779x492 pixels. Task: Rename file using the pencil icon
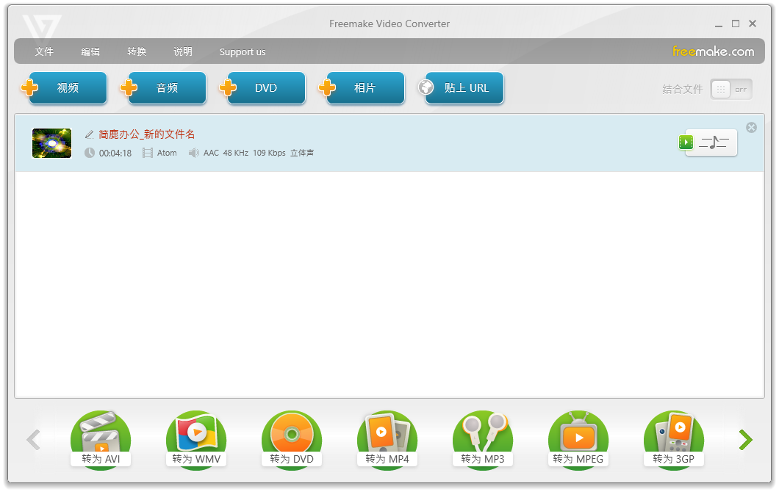pos(90,134)
